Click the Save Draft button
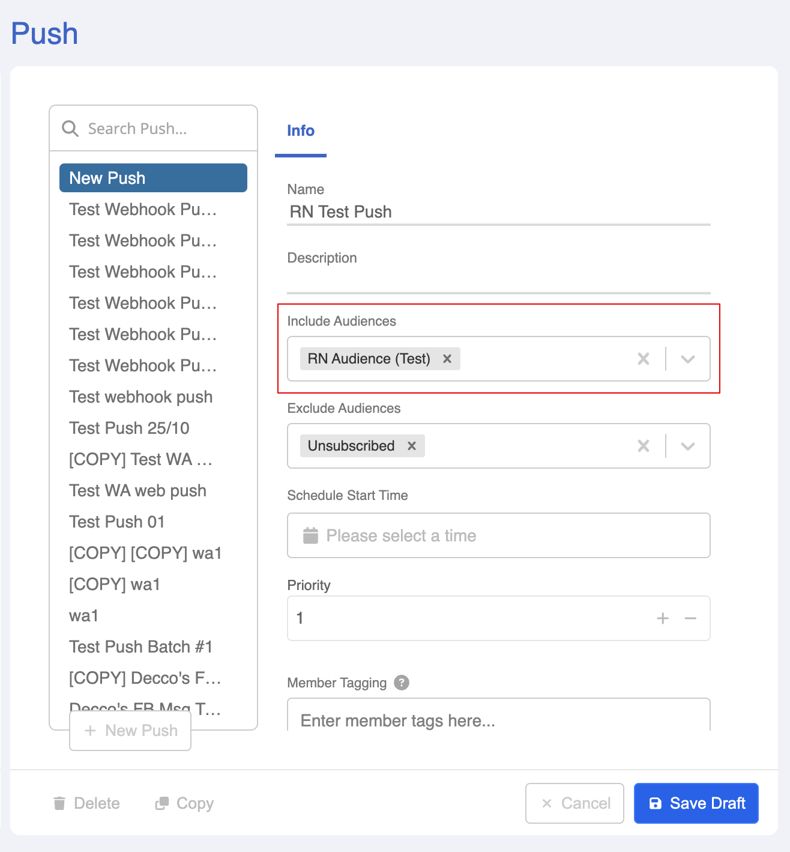This screenshot has width=790, height=852. 696,803
